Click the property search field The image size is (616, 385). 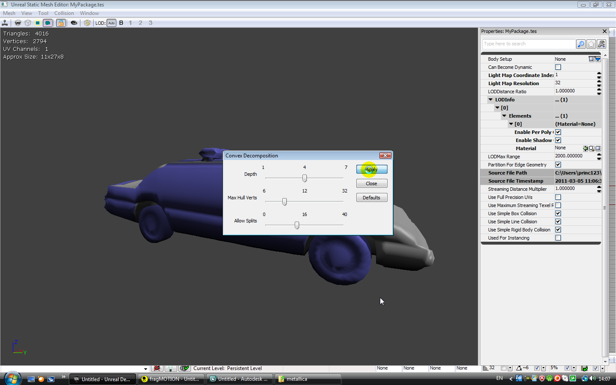529,44
